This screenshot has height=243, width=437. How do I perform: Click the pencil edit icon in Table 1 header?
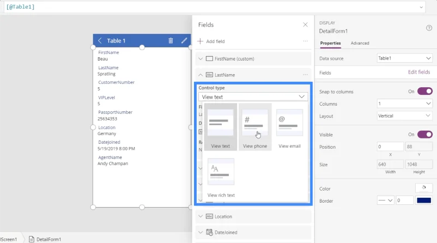pos(184,41)
